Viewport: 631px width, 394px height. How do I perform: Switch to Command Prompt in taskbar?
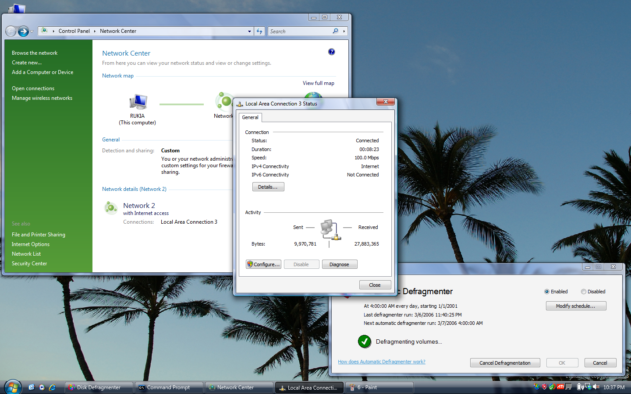point(168,387)
